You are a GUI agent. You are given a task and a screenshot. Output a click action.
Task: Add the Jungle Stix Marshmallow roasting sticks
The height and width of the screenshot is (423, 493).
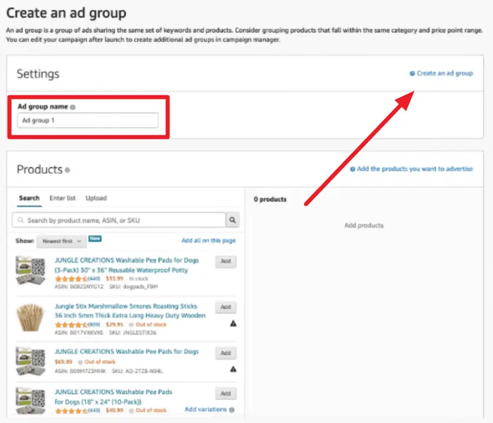225,307
